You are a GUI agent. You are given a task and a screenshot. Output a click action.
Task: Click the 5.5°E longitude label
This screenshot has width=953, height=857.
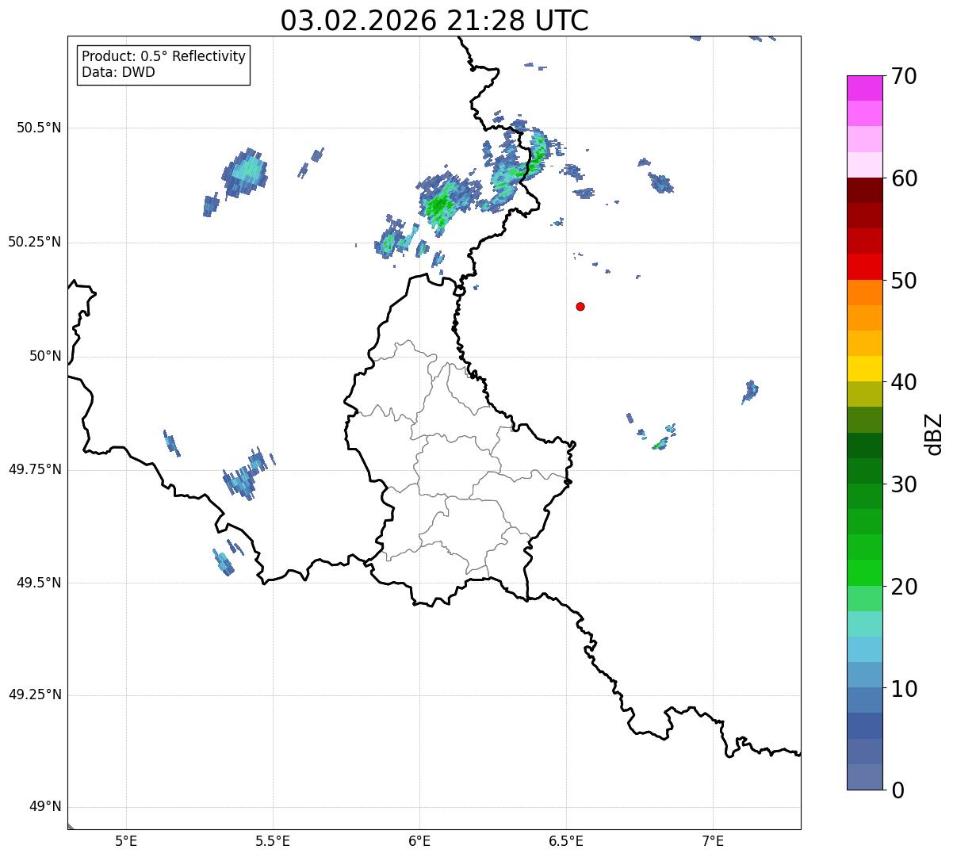point(273,841)
